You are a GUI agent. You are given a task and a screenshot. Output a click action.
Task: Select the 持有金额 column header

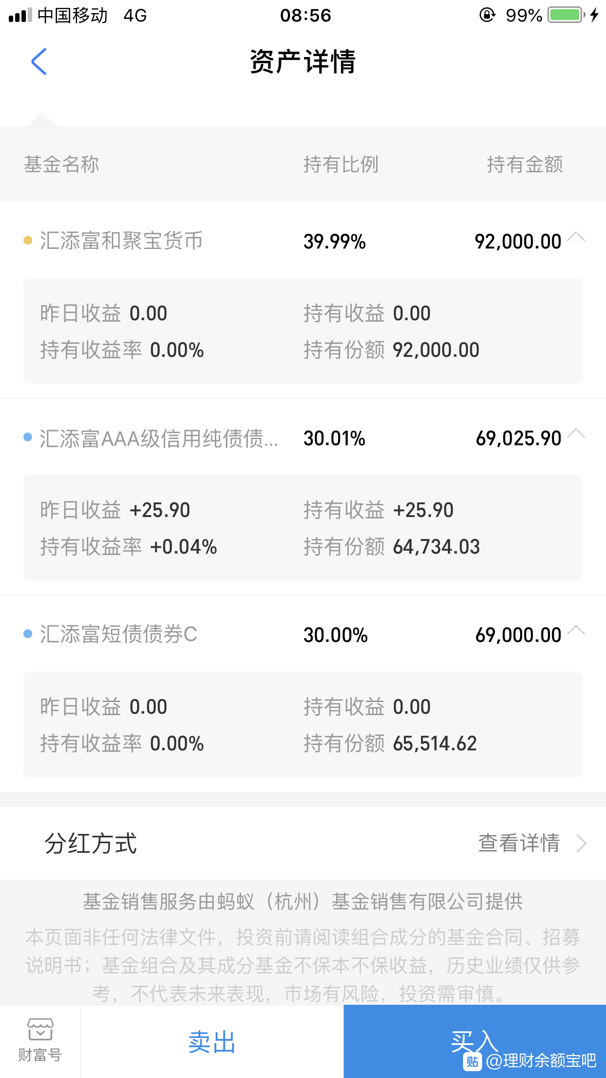525,165
